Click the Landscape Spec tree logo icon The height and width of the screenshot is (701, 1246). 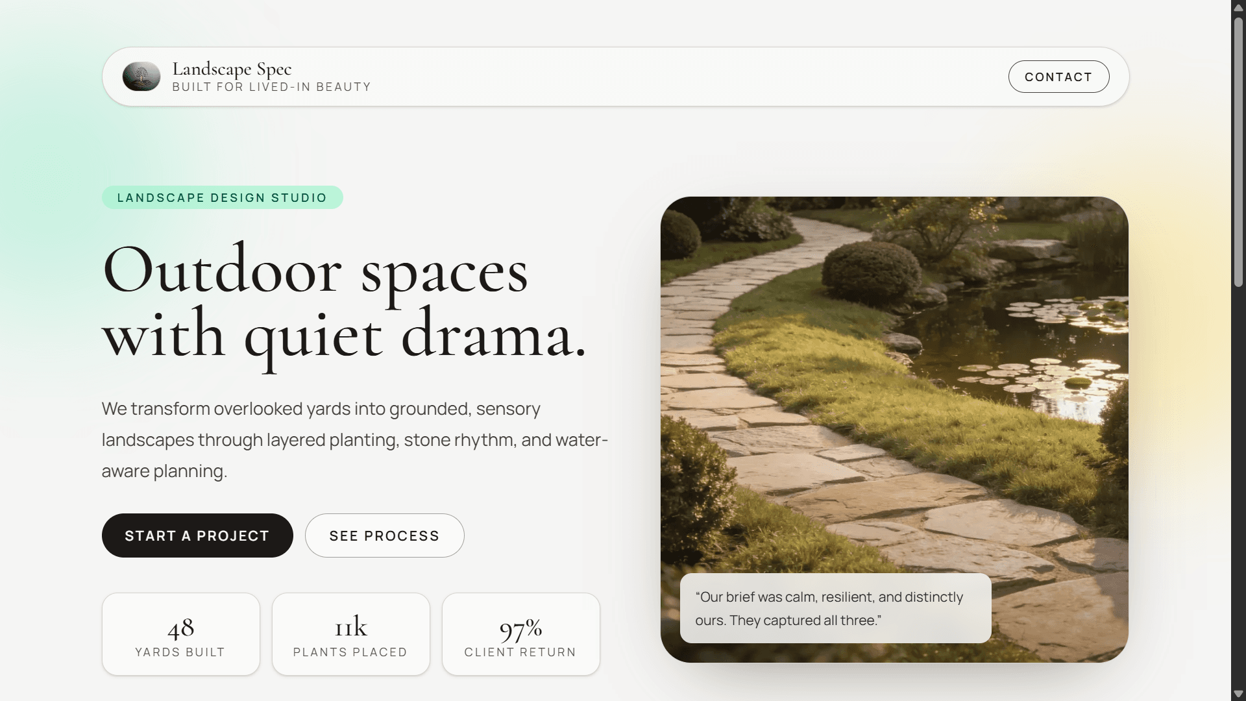tap(141, 77)
